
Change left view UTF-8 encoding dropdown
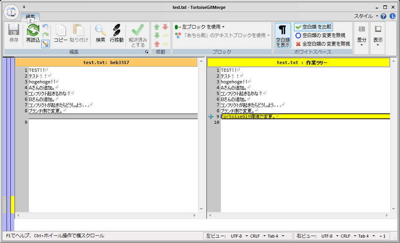click(x=239, y=236)
